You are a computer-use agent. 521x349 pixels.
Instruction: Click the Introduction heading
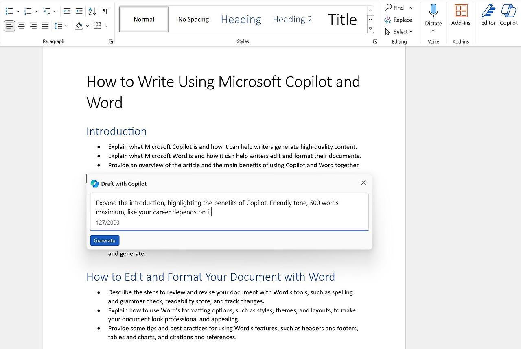point(116,131)
